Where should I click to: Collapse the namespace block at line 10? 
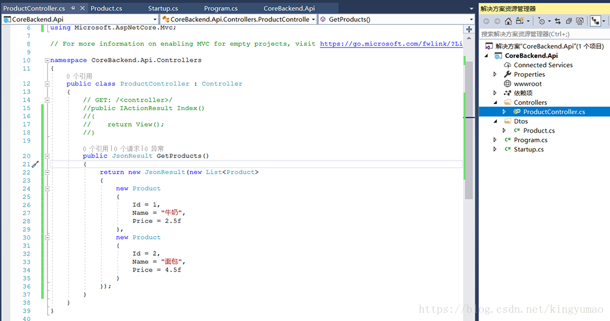click(47, 60)
